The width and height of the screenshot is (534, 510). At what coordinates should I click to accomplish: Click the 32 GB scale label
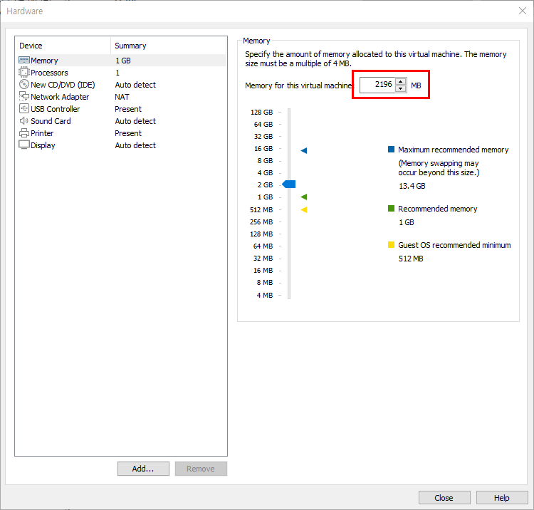(x=263, y=136)
